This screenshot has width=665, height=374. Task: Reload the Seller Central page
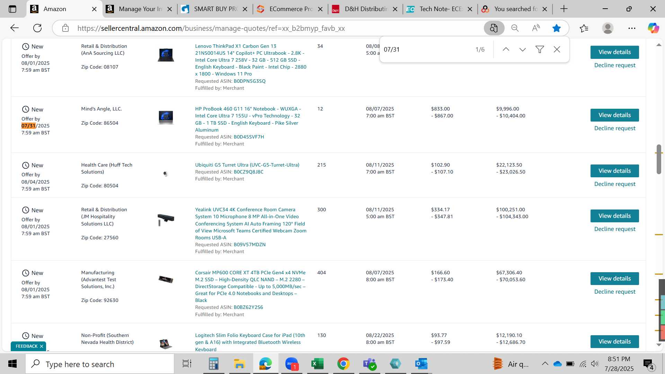click(37, 28)
